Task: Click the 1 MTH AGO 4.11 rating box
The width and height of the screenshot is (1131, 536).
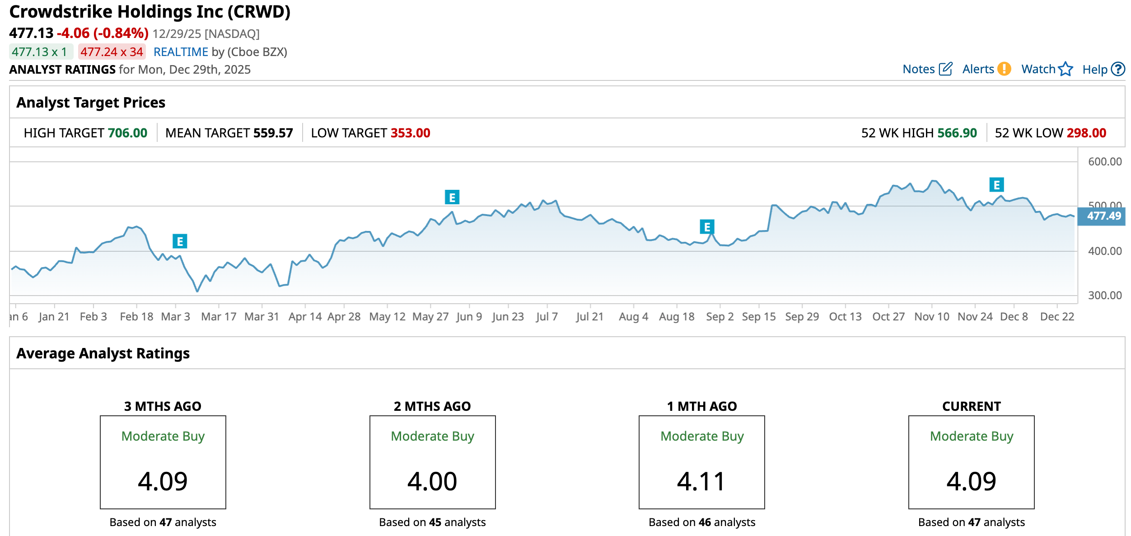Action: coord(701,462)
